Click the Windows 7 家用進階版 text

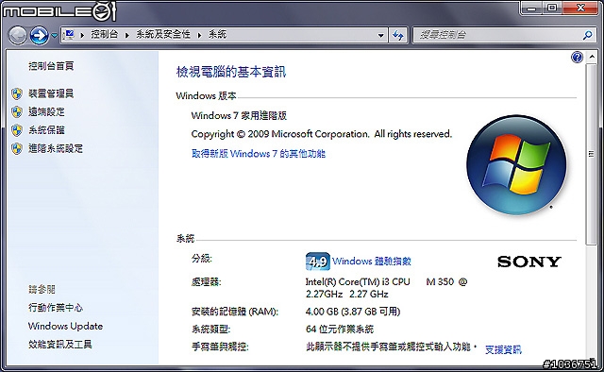tap(239, 115)
